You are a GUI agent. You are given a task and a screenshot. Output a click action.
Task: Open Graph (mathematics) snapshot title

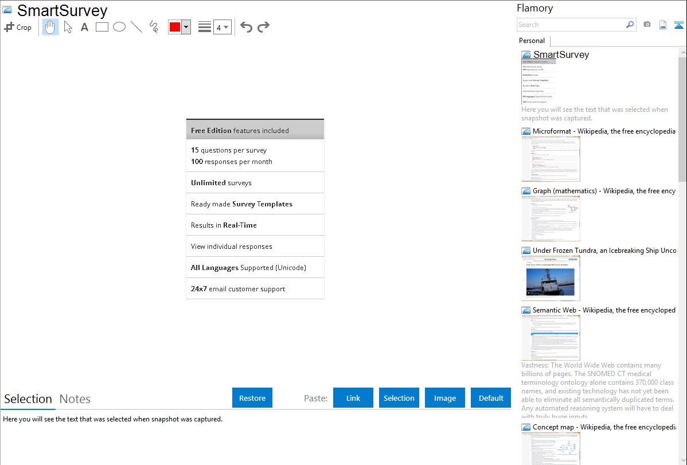pyautogui.click(x=604, y=191)
